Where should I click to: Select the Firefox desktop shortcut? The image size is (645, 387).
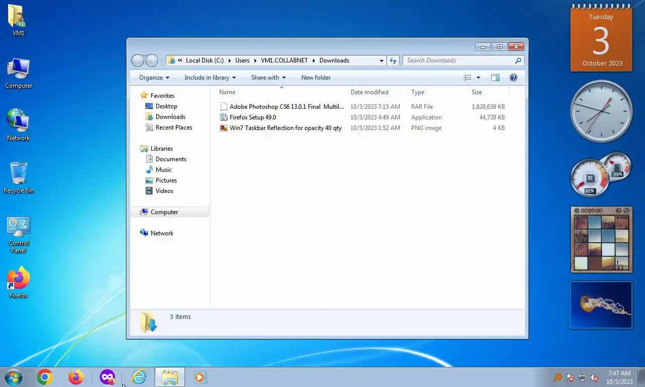19,283
